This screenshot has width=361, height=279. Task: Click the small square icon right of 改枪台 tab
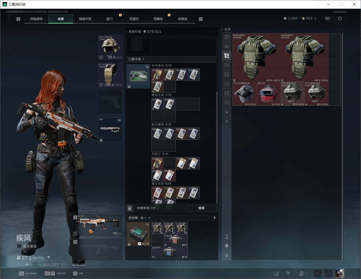click(x=201, y=19)
